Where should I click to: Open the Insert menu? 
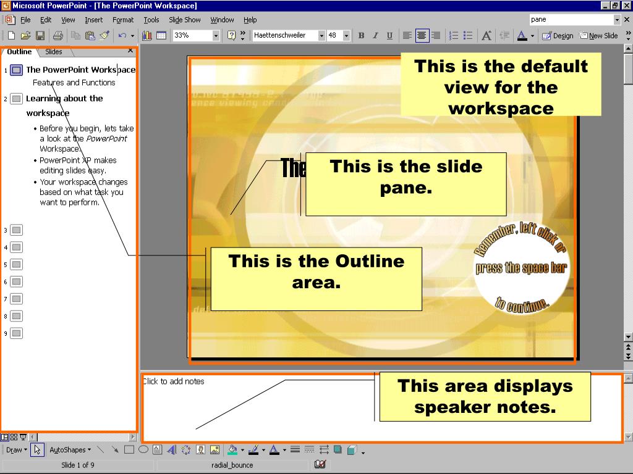[94, 20]
